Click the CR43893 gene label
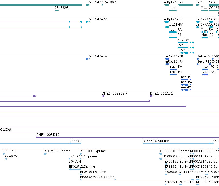This screenshot has width=219, height=186. point(62,8)
